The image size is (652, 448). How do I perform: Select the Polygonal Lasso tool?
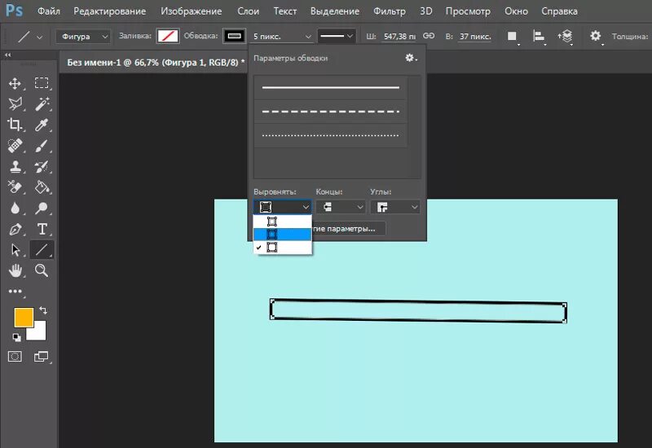(15, 104)
